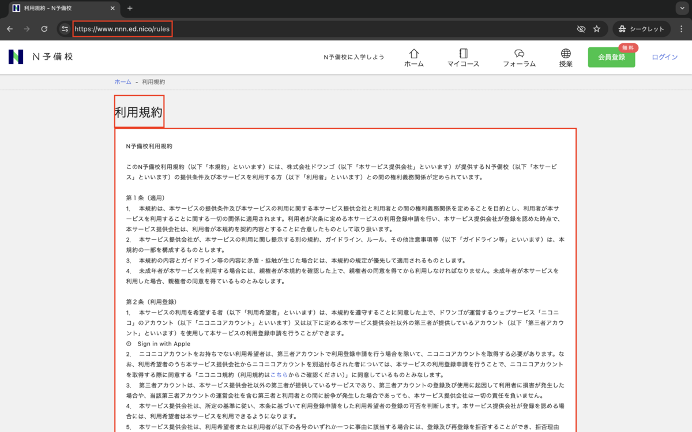692x432 pixels.
Task: Reload the page with the refresh icon
Action: [x=44, y=29]
